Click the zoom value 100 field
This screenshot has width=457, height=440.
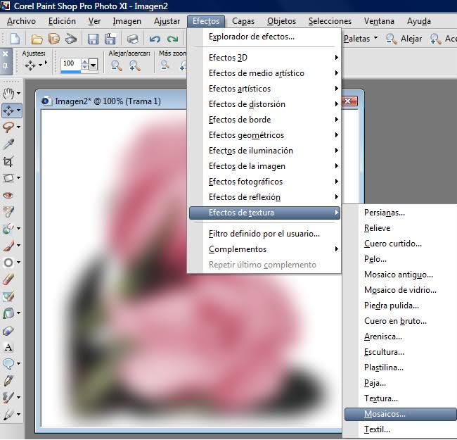[x=71, y=63]
